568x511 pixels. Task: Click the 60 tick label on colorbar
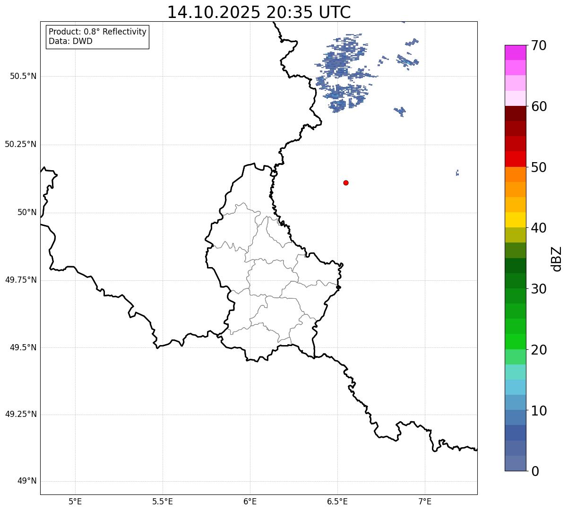click(x=539, y=106)
